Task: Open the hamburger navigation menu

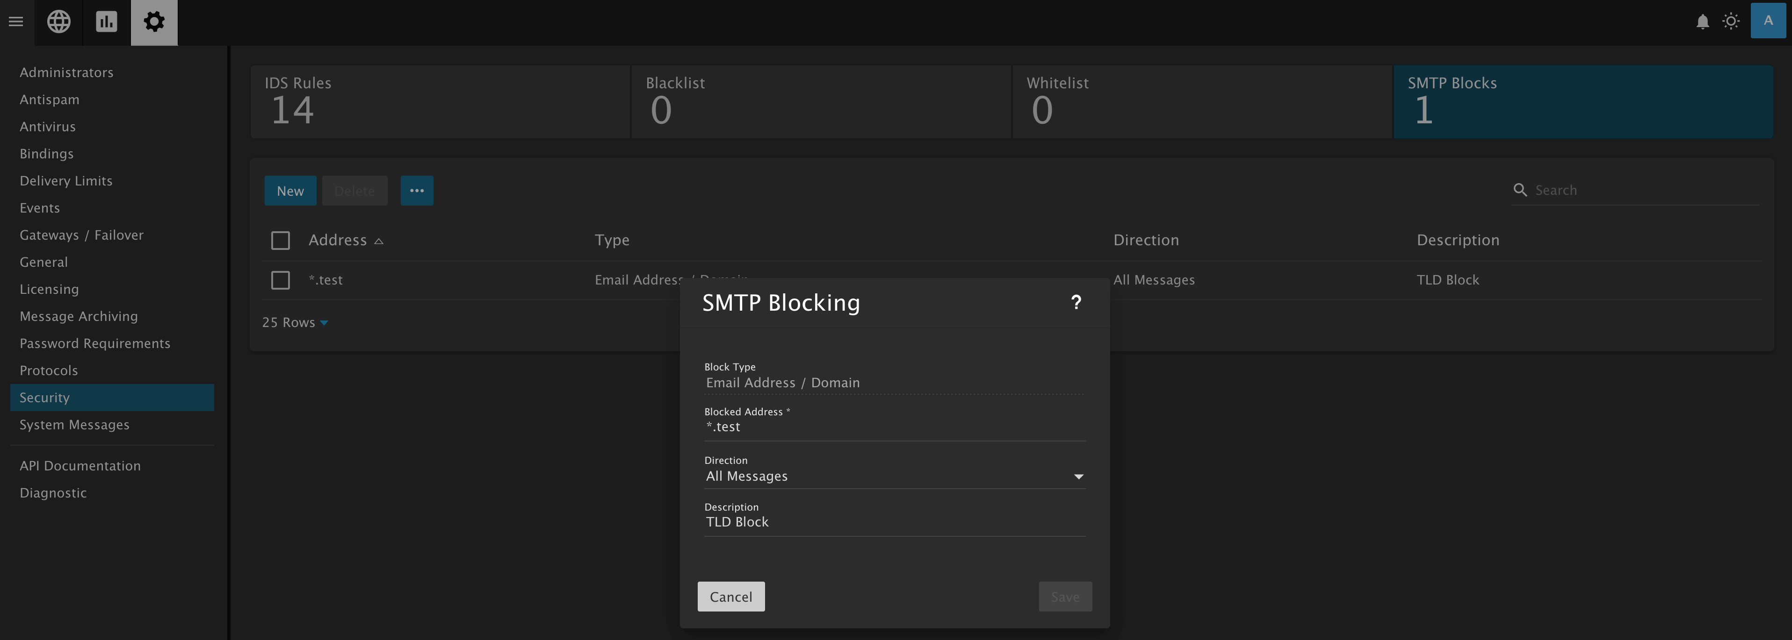Action: [x=16, y=21]
